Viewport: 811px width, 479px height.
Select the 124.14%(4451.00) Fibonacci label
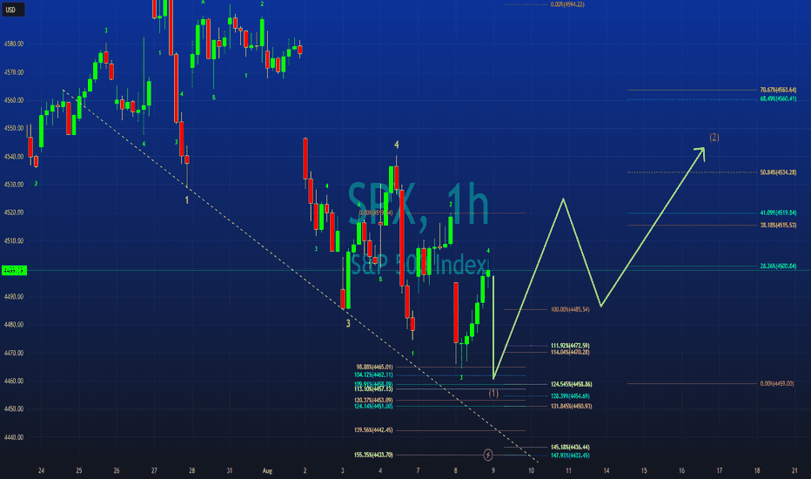click(x=373, y=407)
